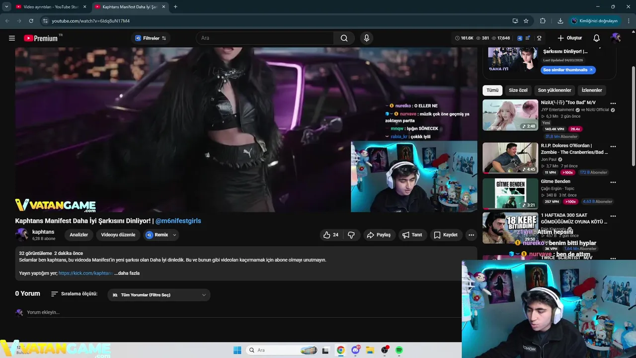636x358 pixels.
Task: Open the Gitme Benden video title
Action: point(556,181)
